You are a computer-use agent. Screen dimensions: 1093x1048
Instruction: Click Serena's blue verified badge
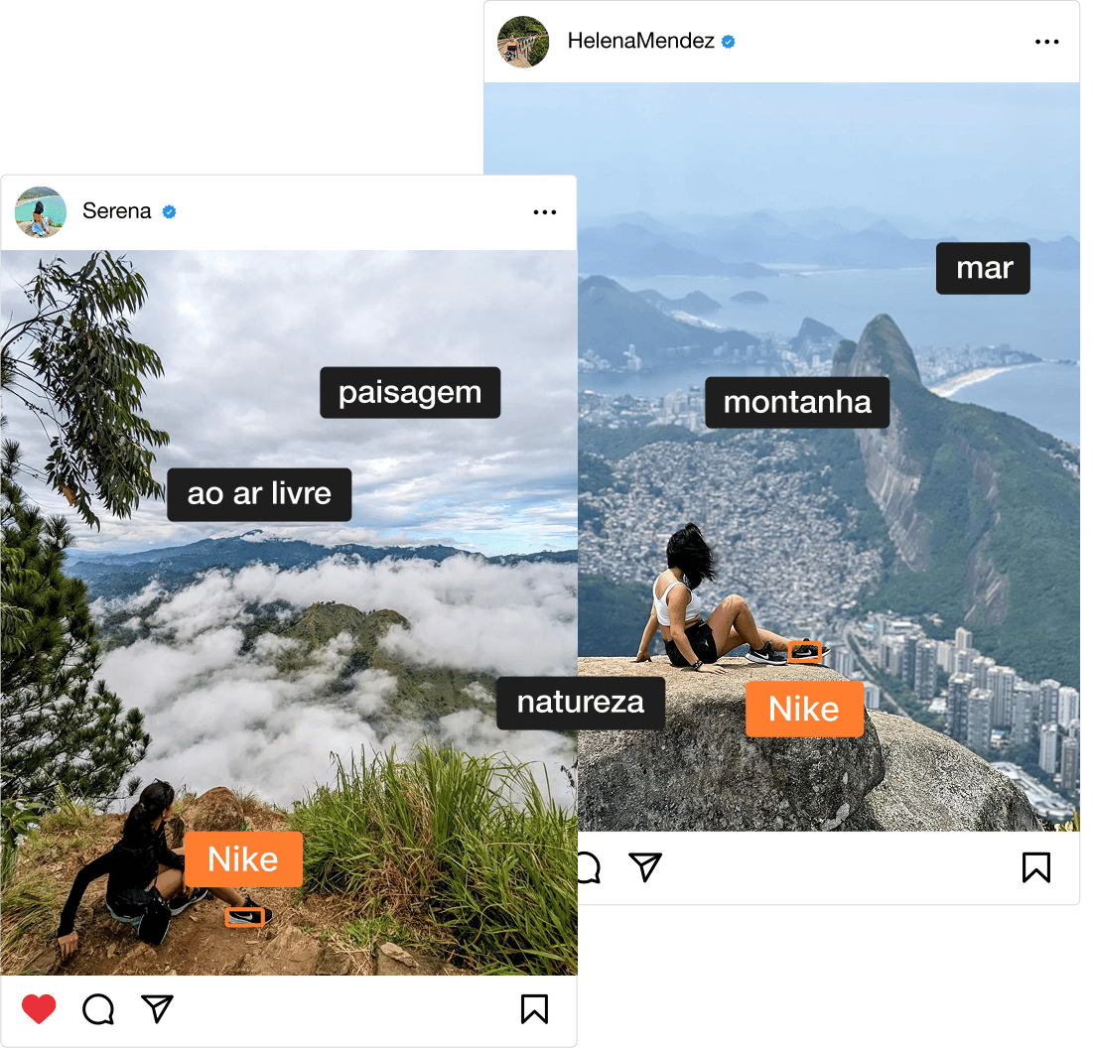[169, 211]
